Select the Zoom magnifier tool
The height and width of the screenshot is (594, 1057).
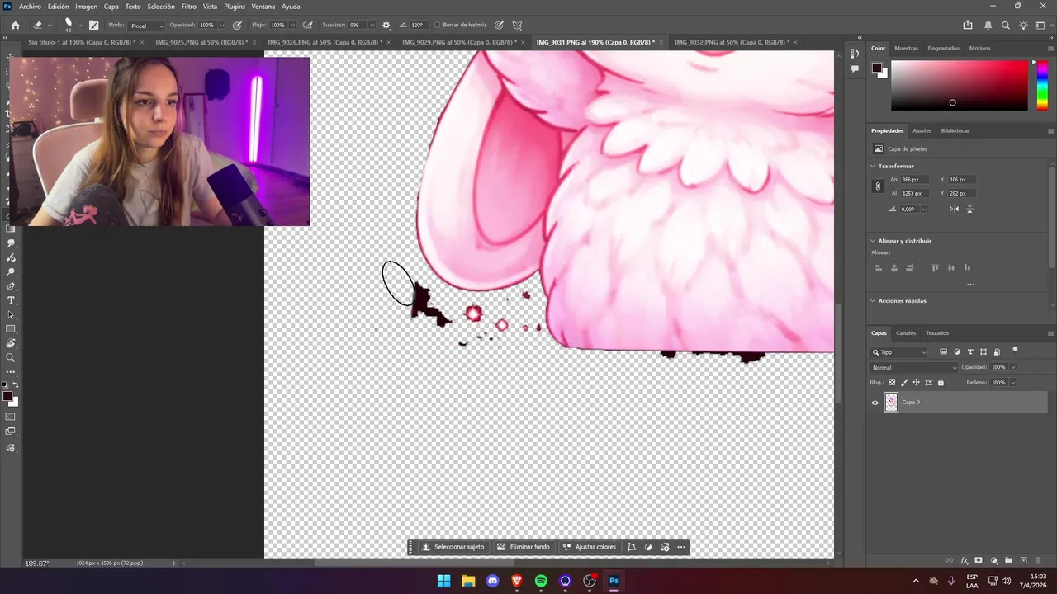pos(11,358)
